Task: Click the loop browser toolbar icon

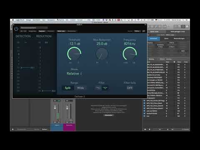Action: (x=183, y=26)
